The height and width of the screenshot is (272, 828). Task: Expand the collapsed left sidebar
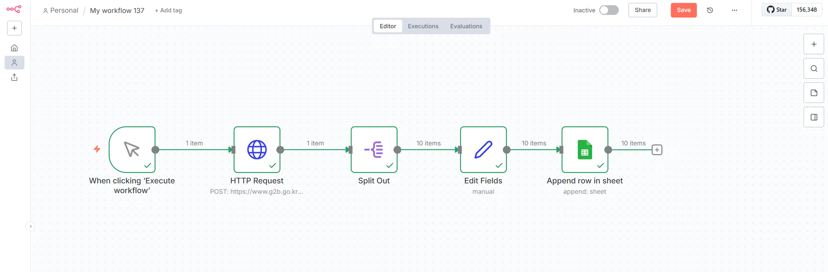click(x=30, y=226)
